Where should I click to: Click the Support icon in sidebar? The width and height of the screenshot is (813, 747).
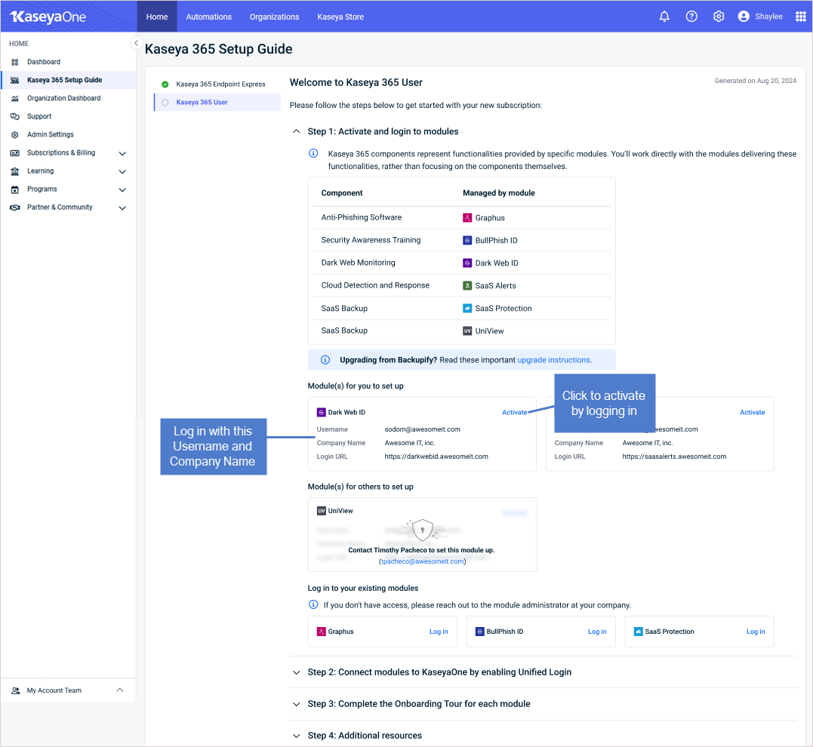click(14, 116)
